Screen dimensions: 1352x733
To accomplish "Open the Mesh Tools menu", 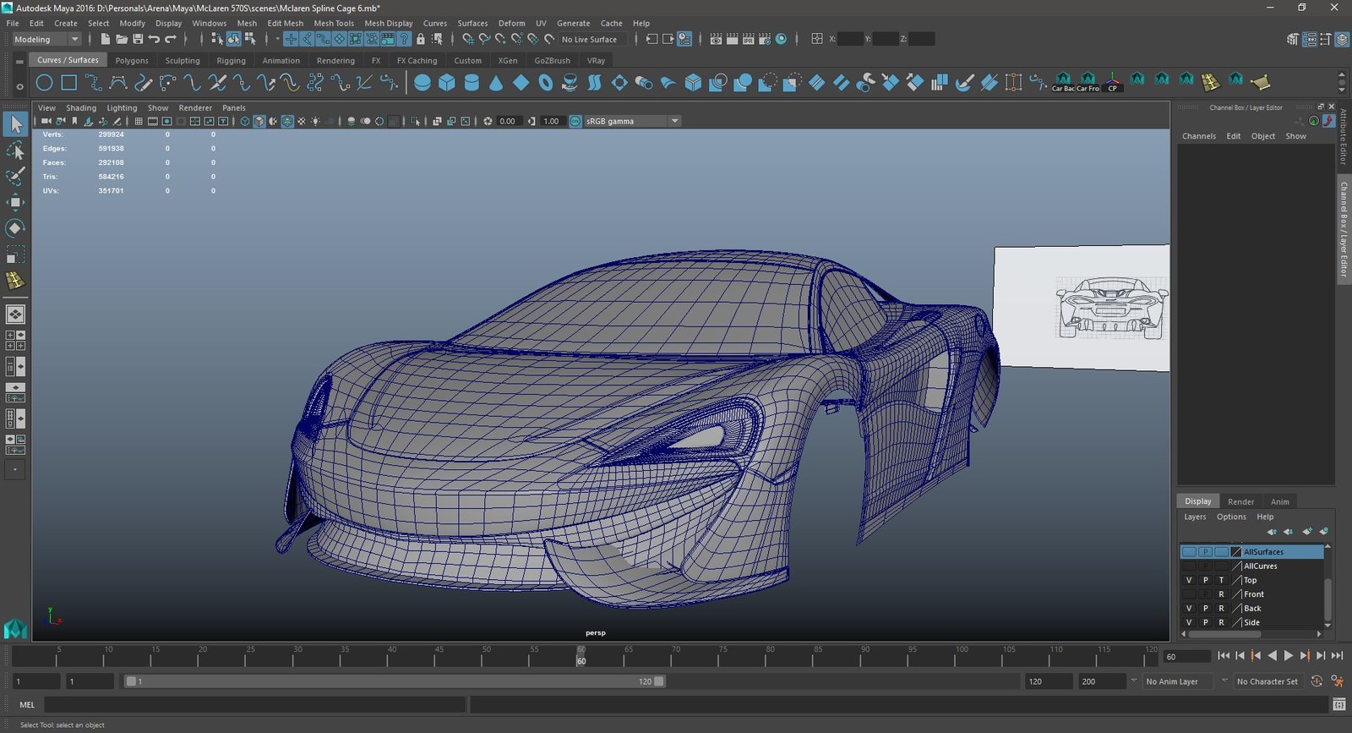I will (334, 24).
